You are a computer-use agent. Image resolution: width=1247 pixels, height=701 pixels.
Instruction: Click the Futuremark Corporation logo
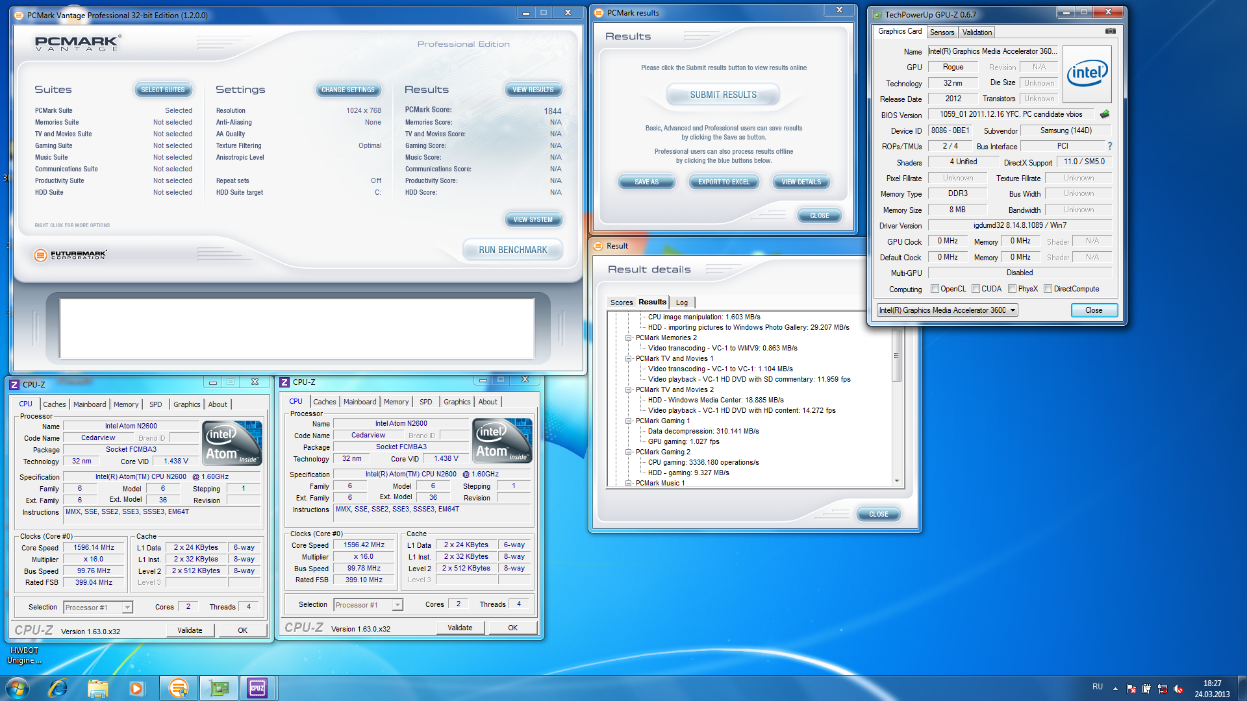point(71,255)
